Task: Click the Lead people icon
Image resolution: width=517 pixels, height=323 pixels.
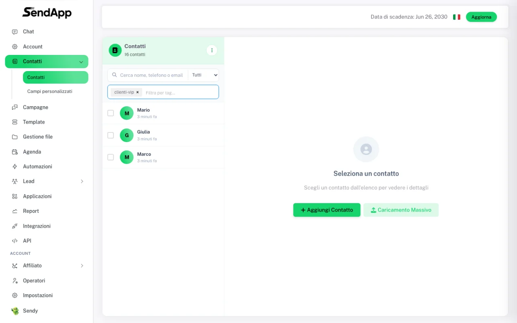Action: 15,181
